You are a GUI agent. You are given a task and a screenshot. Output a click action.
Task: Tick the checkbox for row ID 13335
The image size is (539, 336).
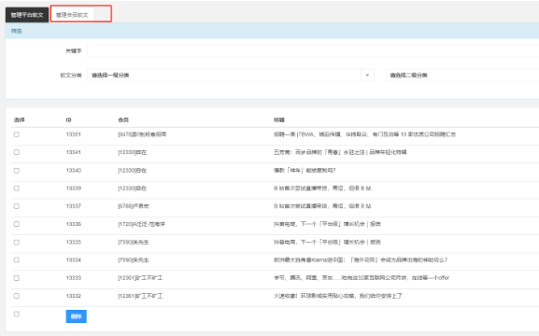tap(17, 243)
